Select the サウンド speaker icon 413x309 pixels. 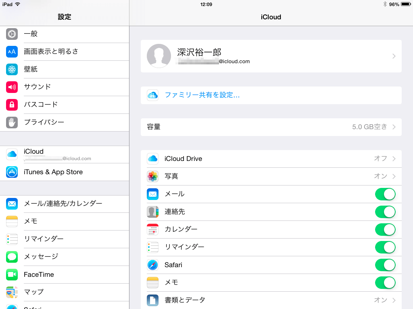click(x=11, y=87)
